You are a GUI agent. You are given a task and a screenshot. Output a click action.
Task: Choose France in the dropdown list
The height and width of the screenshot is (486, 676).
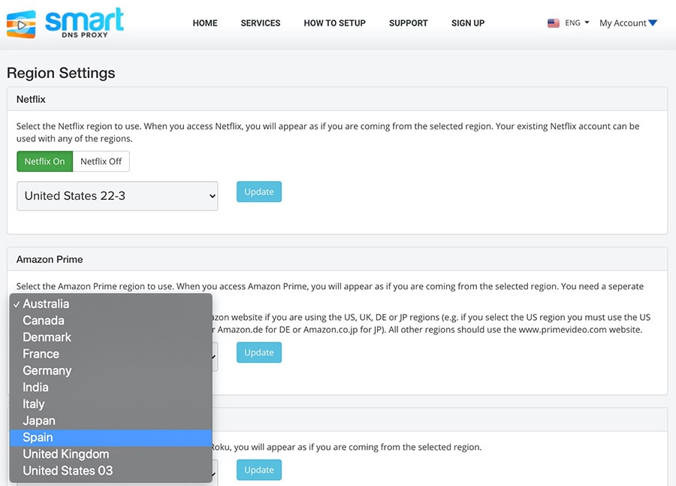(111, 354)
